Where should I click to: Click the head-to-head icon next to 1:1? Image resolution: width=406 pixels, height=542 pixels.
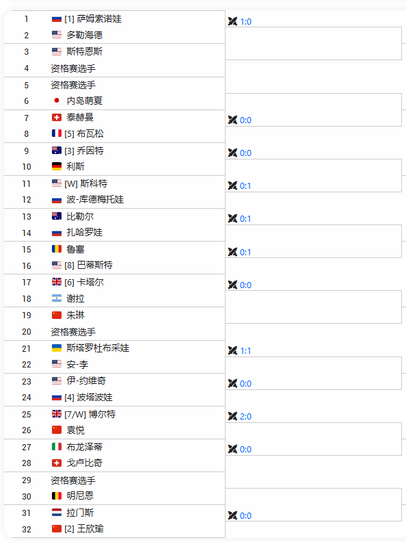tap(232, 350)
